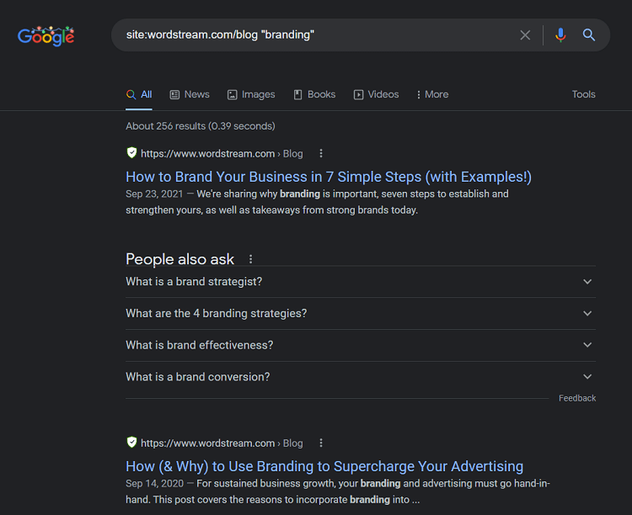Click shield icon beside second wordstream result
The width and height of the screenshot is (632, 515).
(131, 443)
